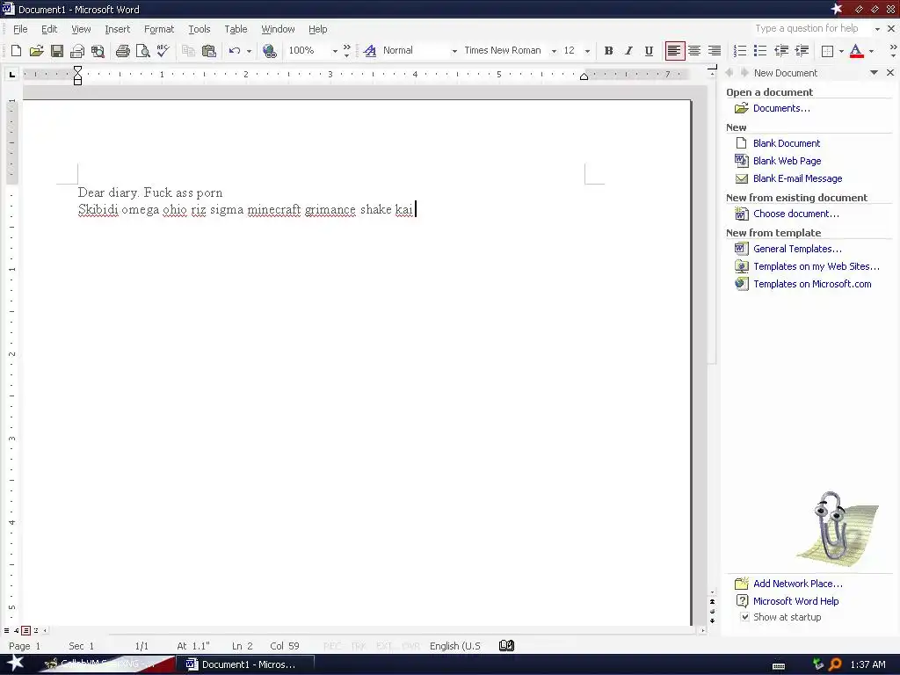Toggle Bold formatting
The image size is (900, 675).
tap(608, 51)
